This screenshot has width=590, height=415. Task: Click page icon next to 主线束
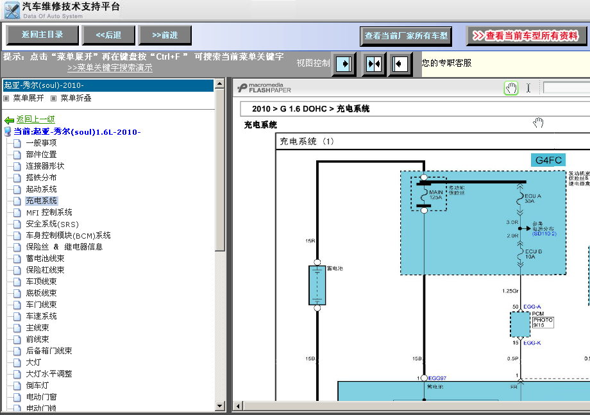[17, 328]
